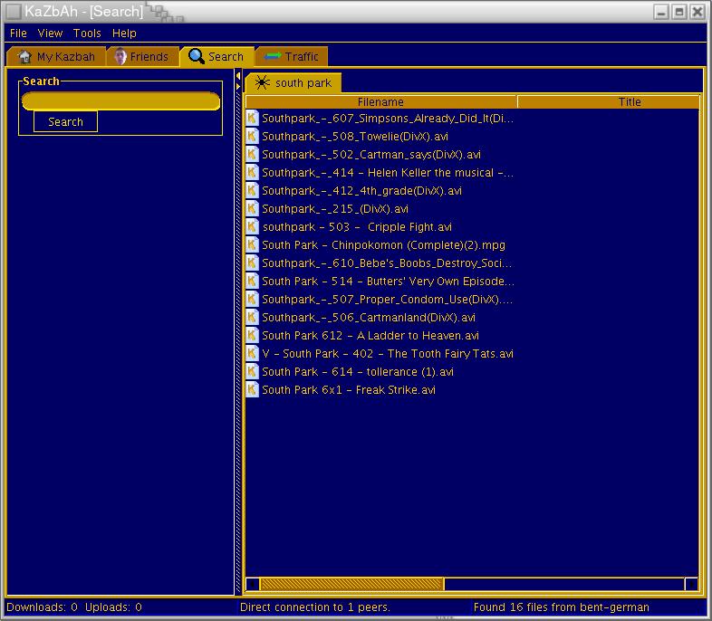Select southpark - 503 - Cripple Fight.avi text
Viewport: 712px width, 621px height.
[357, 227]
